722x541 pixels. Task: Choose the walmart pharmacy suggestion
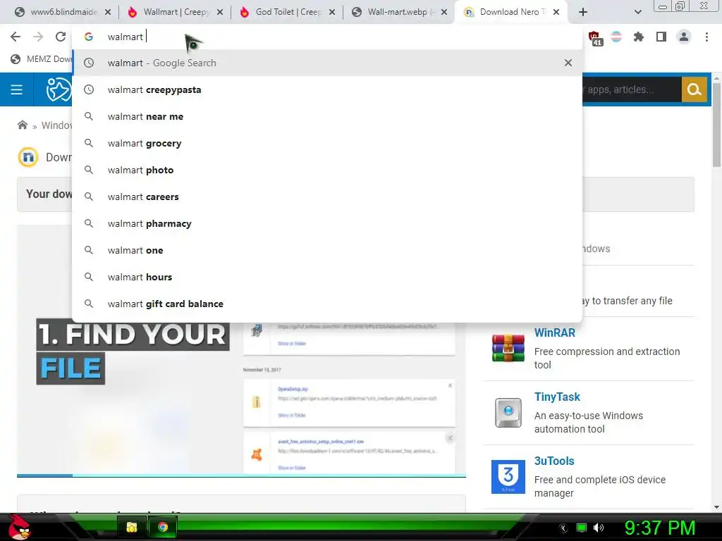tap(327, 223)
